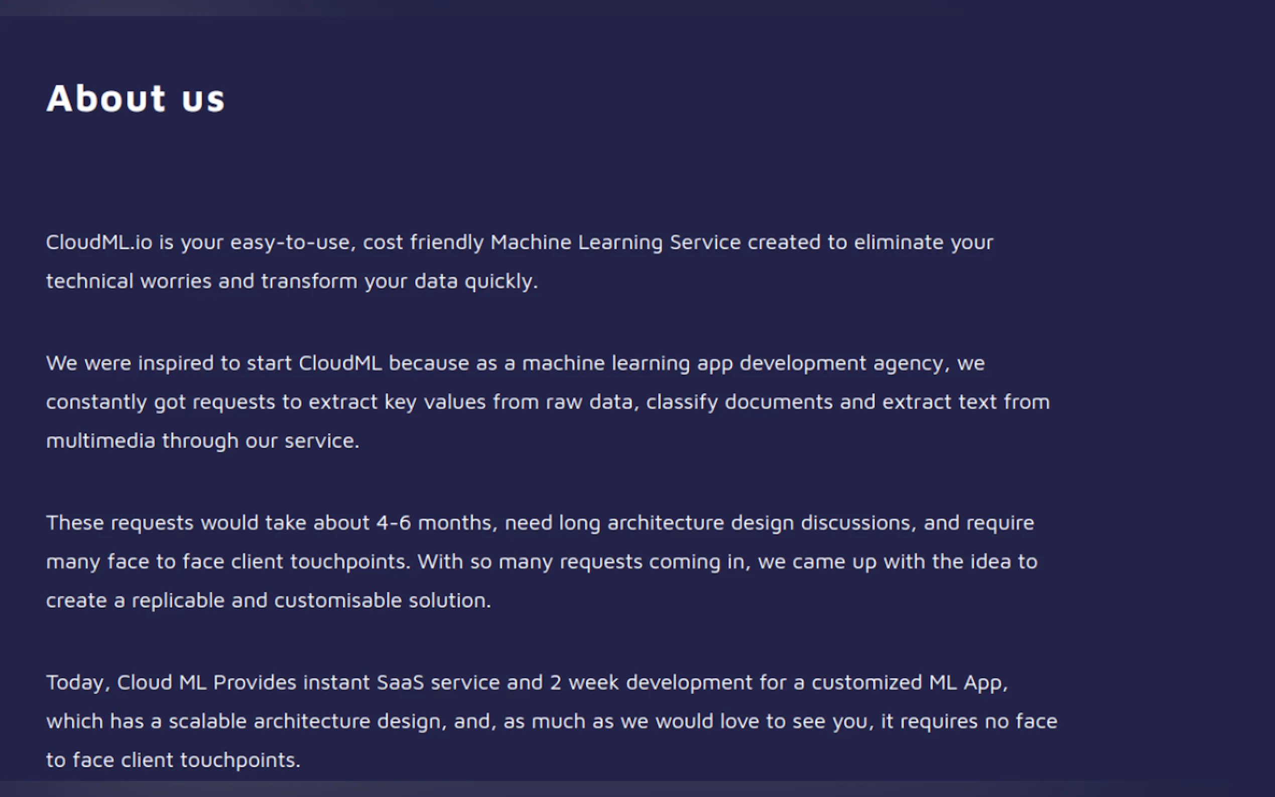Image resolution: width=1275 pixels, height=797 pixels.
Task: Click the "About us" heading
Action: point(136,98)
